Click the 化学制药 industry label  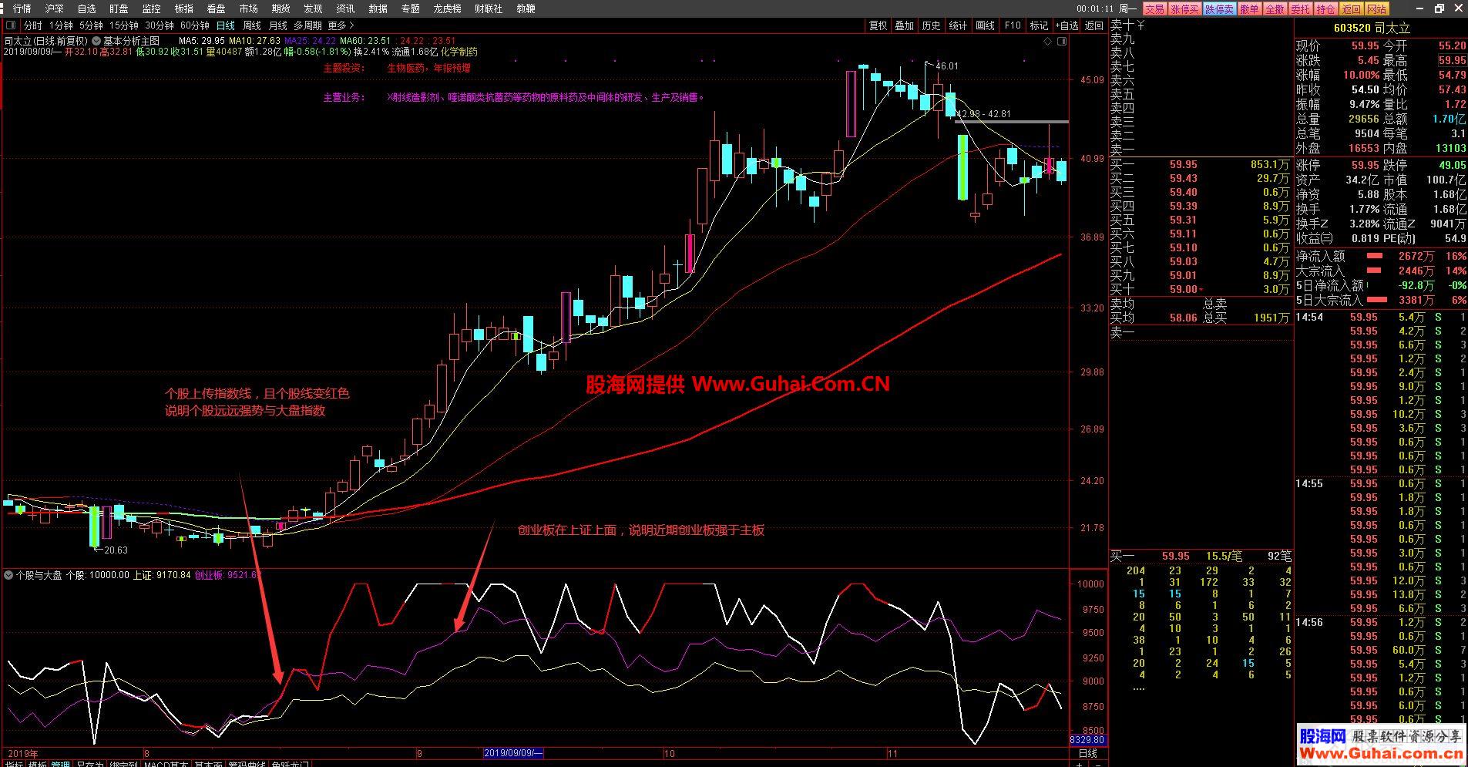click(x=459, y=52)
